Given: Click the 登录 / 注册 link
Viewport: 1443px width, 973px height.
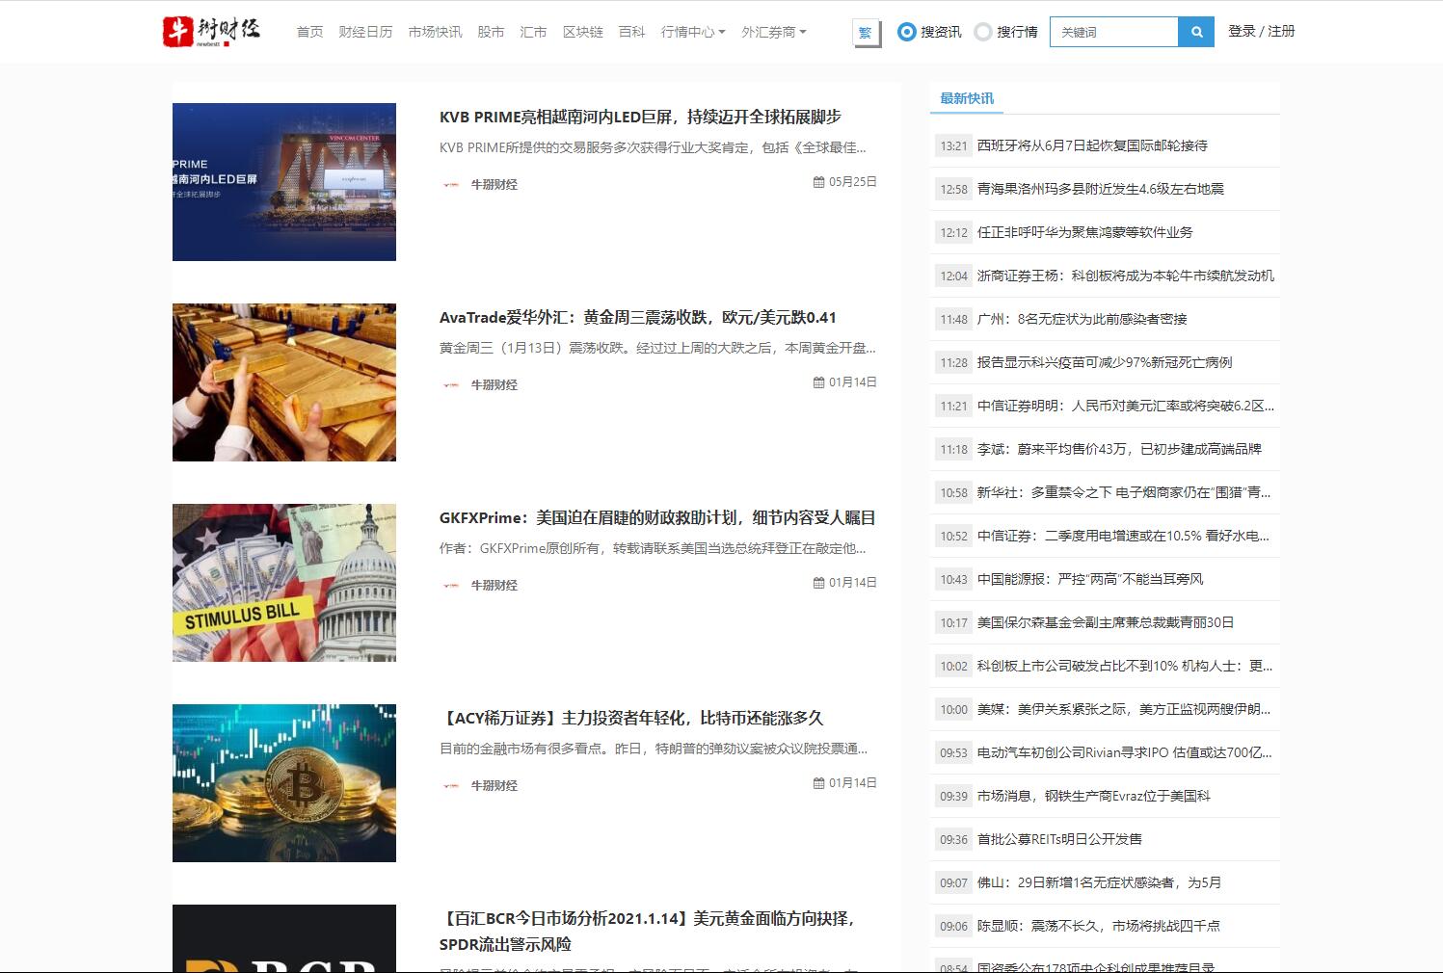Looking at the screenshot, I should (1261, 31).
